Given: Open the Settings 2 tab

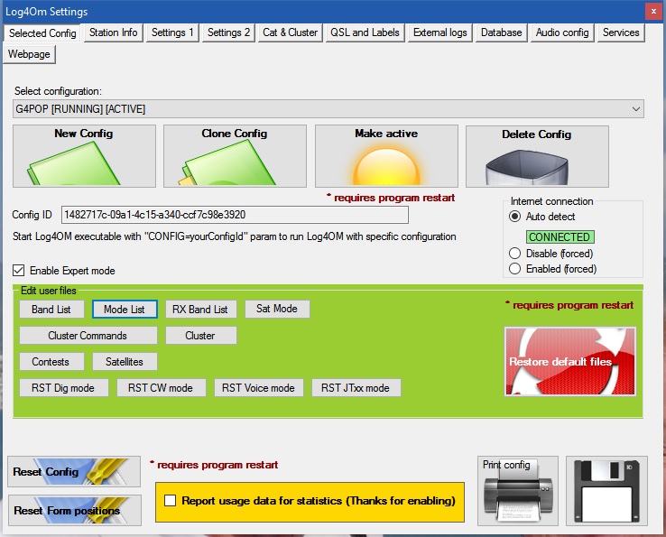Looking at the screenshot, I should coord(228,32).
